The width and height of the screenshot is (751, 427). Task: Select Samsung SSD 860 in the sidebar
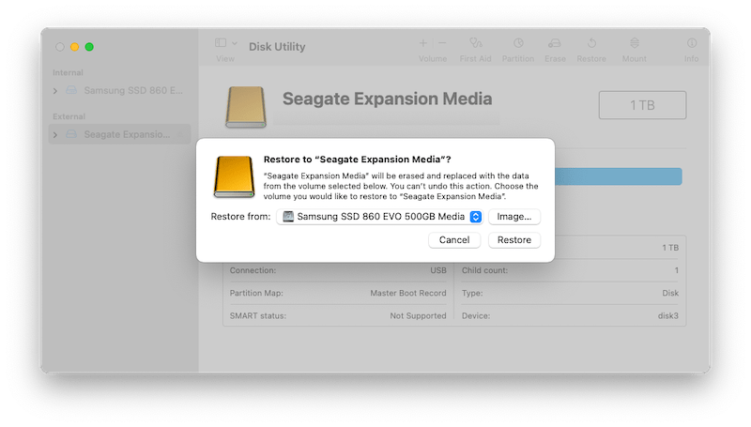[x=130, y=91]
